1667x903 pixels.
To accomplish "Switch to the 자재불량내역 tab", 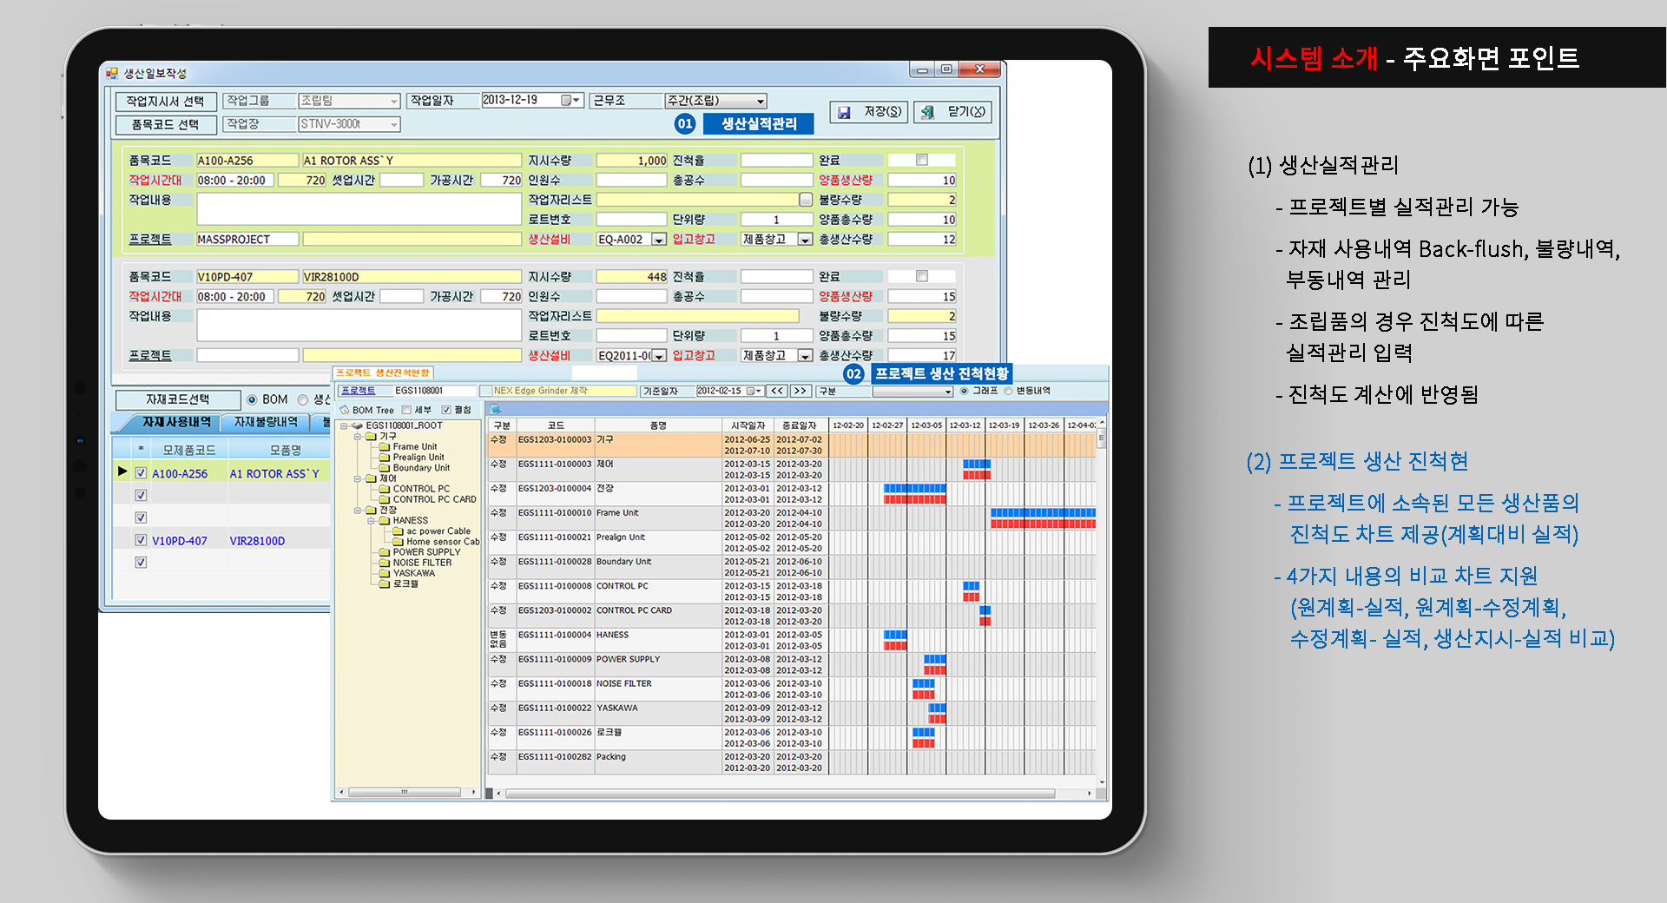I will coord(266,422).
